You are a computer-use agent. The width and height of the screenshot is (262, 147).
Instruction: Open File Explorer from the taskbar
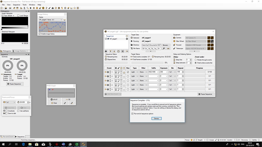[30, 144]
